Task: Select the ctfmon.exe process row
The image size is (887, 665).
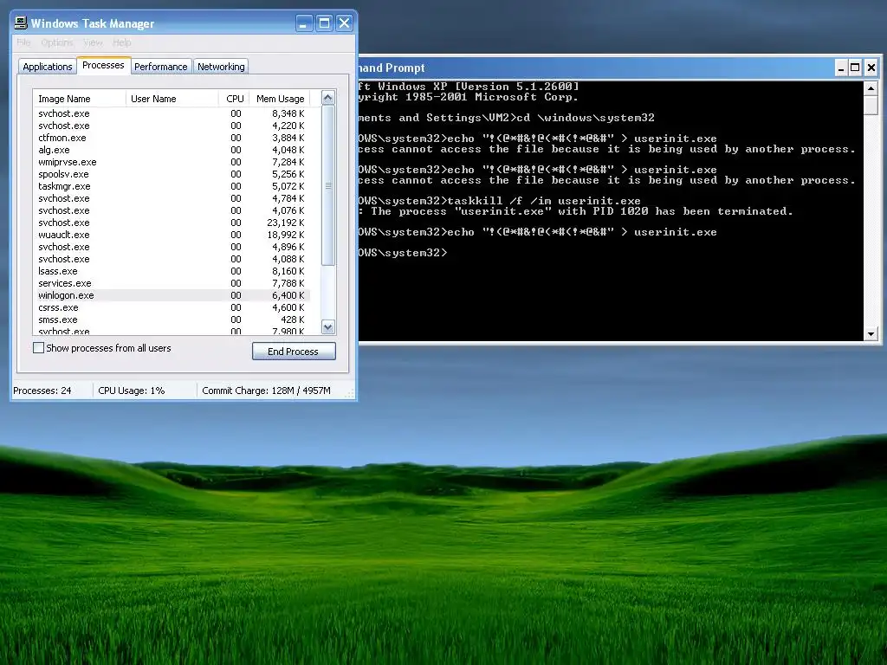Action: coord(172,138)
